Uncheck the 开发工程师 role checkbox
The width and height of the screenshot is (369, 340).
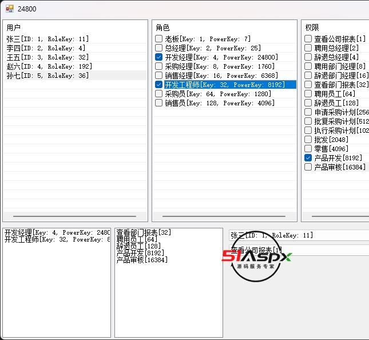coord(159,85)
